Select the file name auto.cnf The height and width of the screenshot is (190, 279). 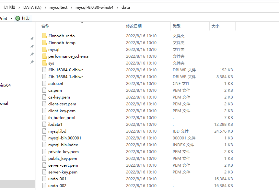56,83
